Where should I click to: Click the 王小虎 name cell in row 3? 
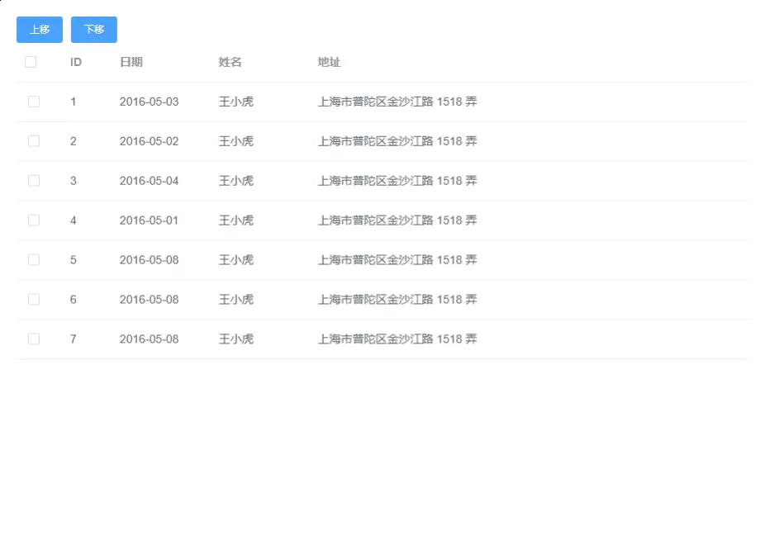[237, 181]
